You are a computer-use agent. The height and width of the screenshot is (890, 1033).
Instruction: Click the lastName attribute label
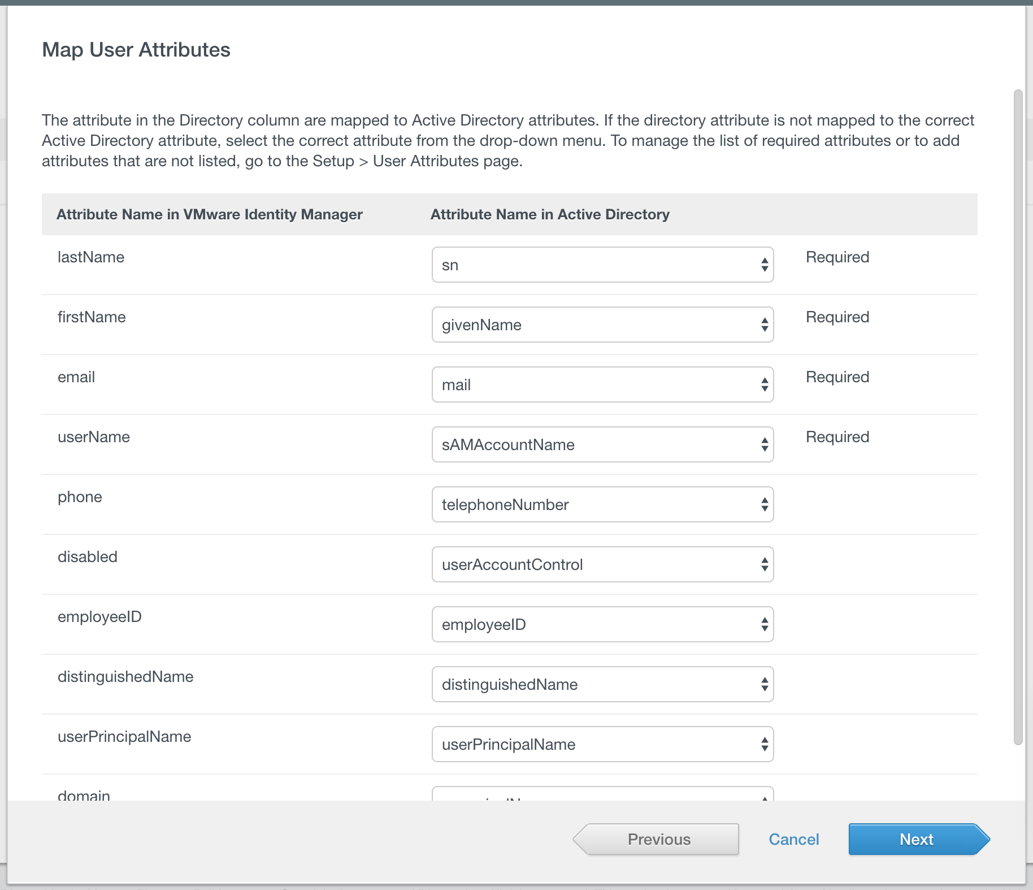pos(91,257)
